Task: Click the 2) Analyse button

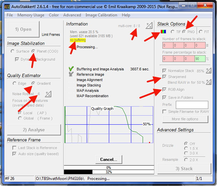Action: pos(34,130)
